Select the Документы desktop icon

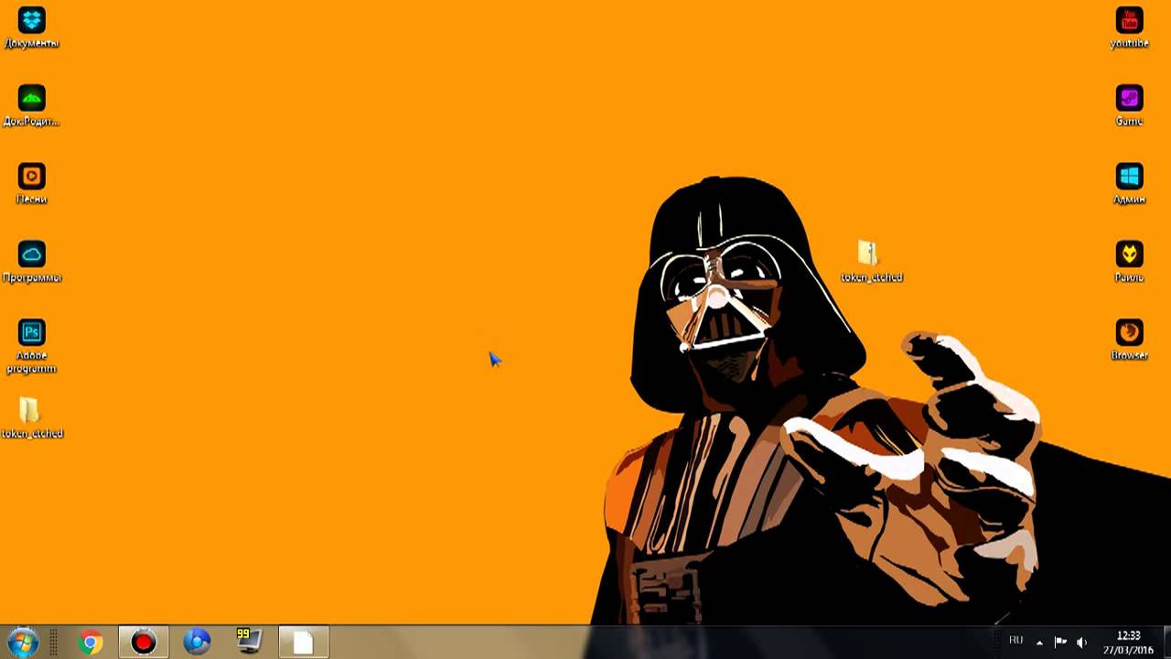32,27
